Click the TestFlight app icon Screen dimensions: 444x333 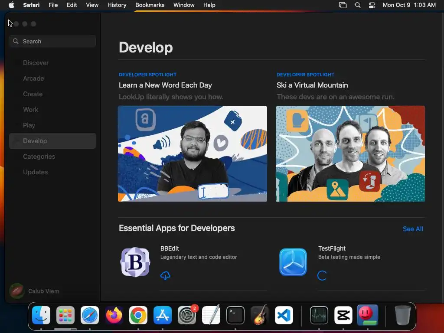pyautogui.click(x=293, y=262)
